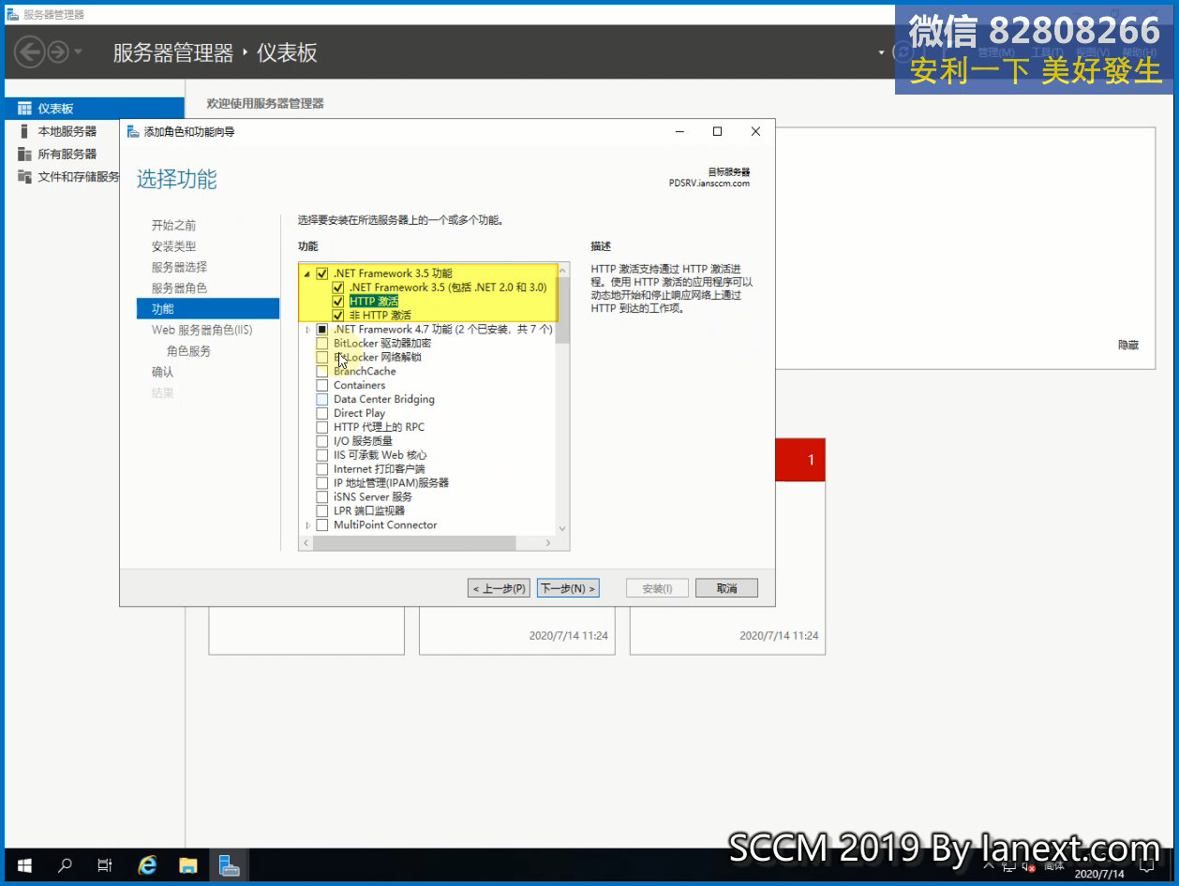Viewport: 1179px width, 886px height.
Task: Click the feature list scroll-up arrow
Action: [562, 270]
